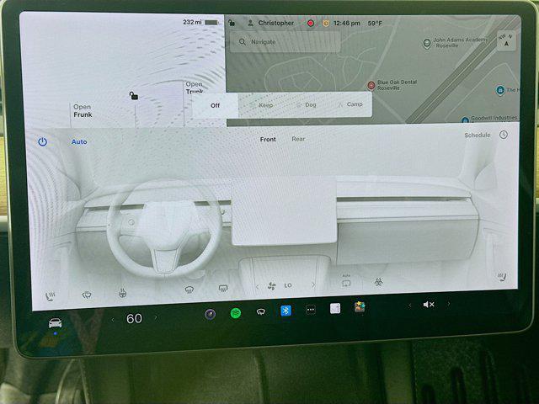Tap the lock icon in status bar
The height and width of the screenshot is (404, 539).
232,23
